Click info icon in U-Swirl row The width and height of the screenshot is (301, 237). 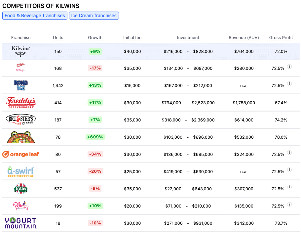point(289,170)
